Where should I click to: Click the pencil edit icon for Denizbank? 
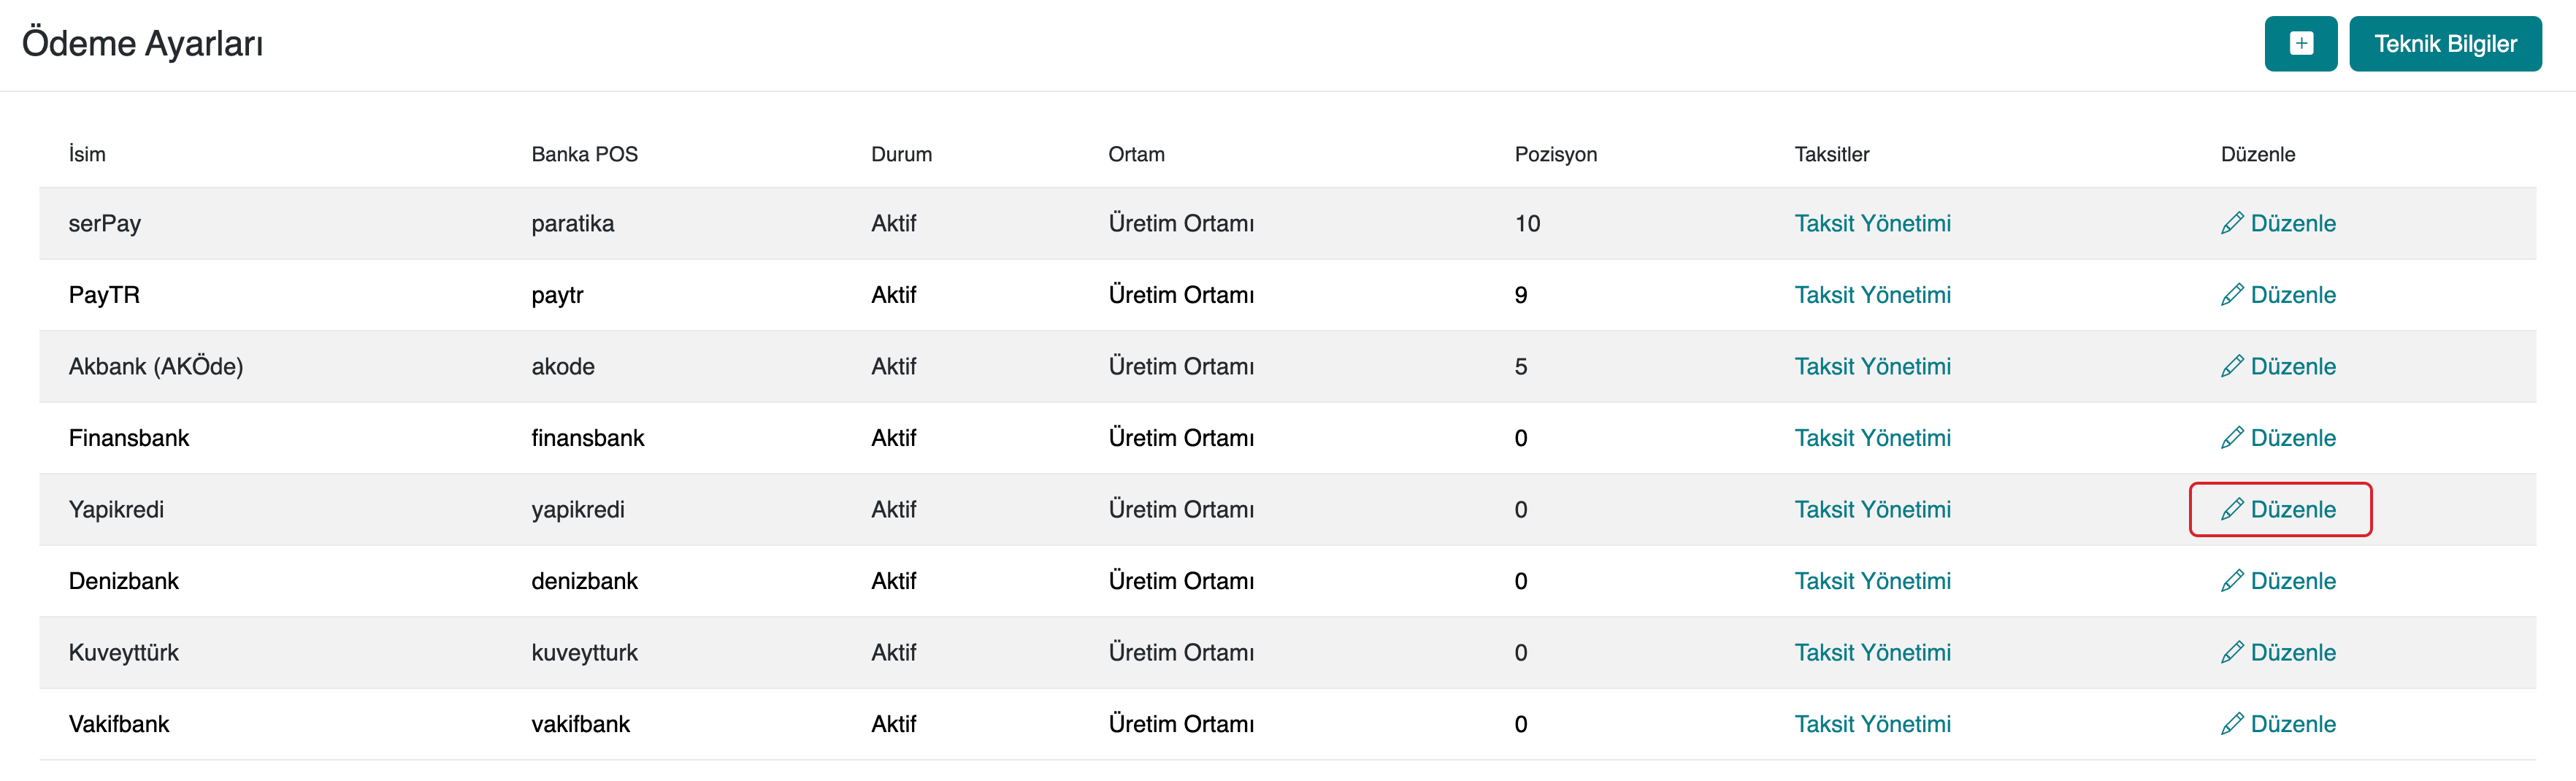(2231, 581)
